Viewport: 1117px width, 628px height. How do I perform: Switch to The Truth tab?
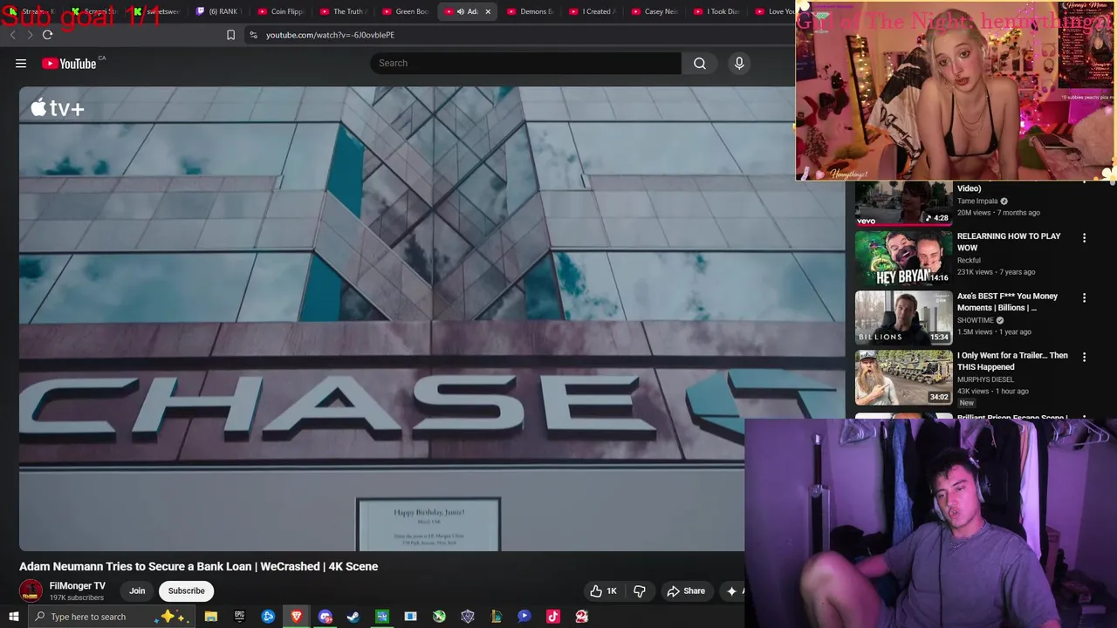tap(343, 11)
